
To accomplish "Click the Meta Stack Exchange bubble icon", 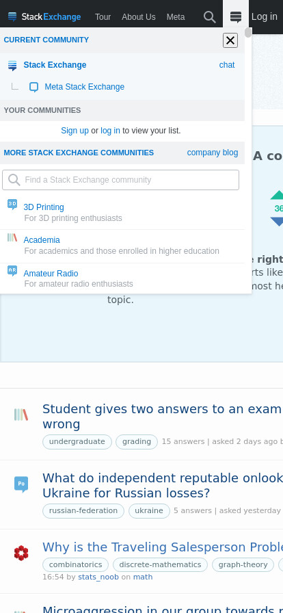I will coord(34,87).
